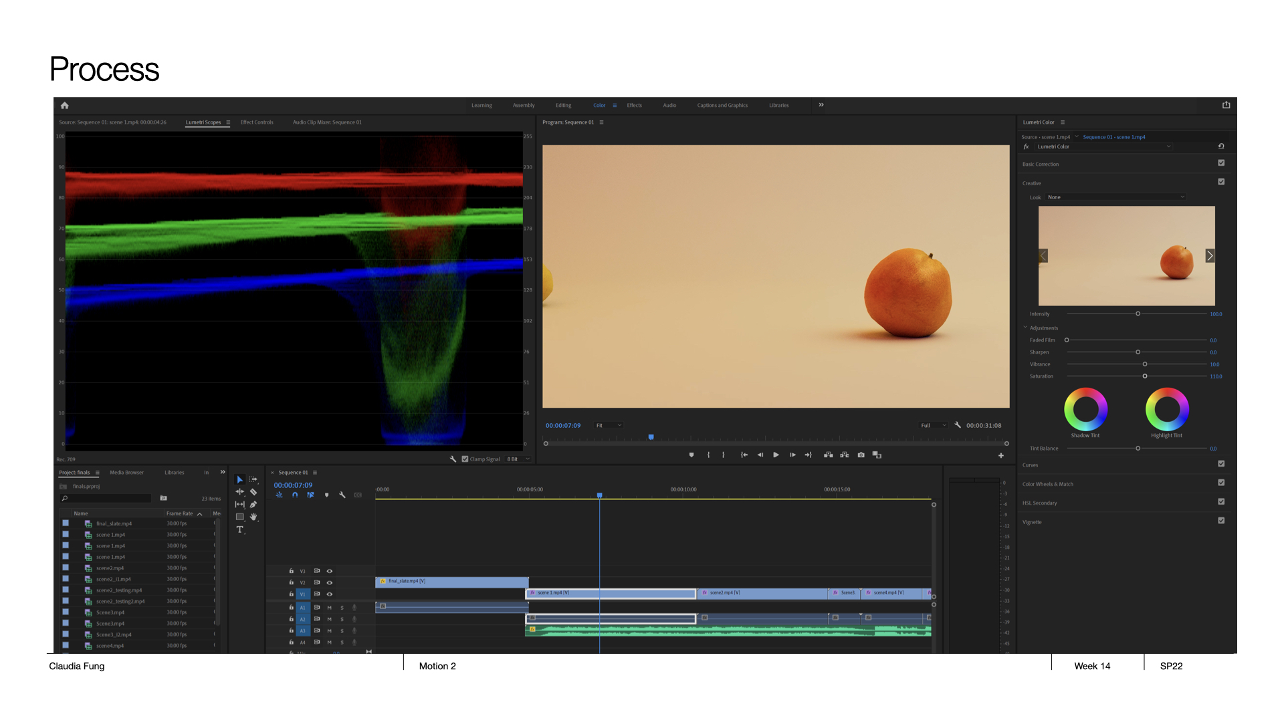The width and height of the screenshot is (1284, 722).
Task: Switch to the Editing workspace
Action: [x=563, y=106]
